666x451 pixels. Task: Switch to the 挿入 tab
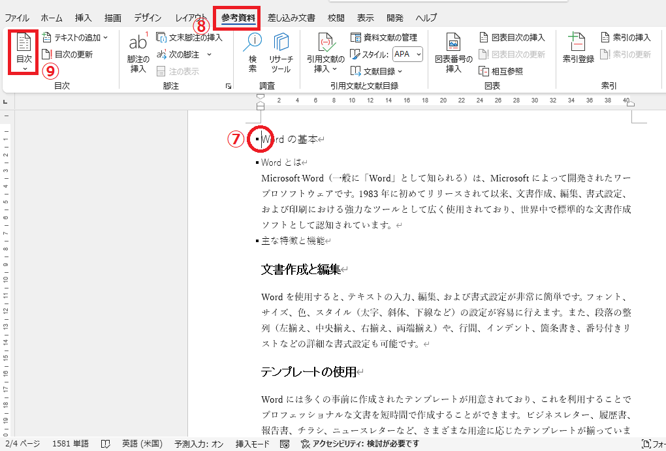[84, 18]
